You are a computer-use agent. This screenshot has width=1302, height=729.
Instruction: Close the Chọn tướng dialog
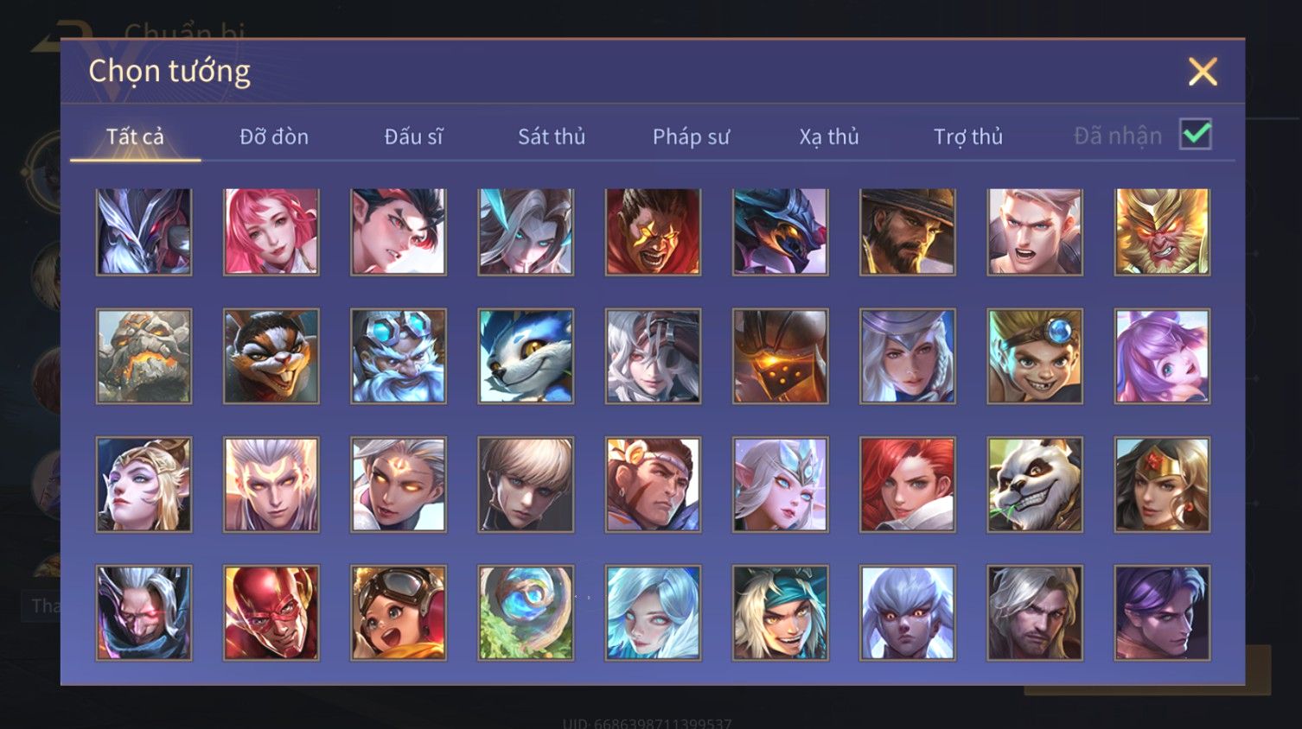(x=1203, y=72)
